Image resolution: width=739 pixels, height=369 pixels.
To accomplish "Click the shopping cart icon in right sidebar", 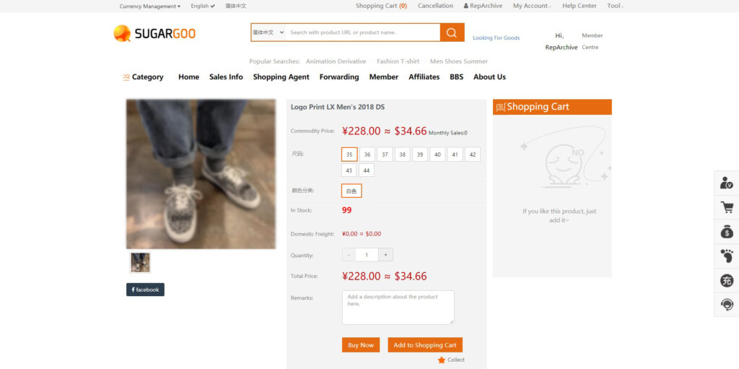I will click(727, 207).
